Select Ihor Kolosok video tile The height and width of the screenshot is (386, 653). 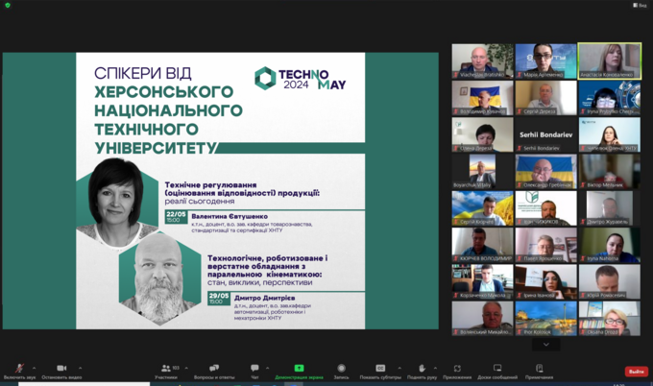546,318
